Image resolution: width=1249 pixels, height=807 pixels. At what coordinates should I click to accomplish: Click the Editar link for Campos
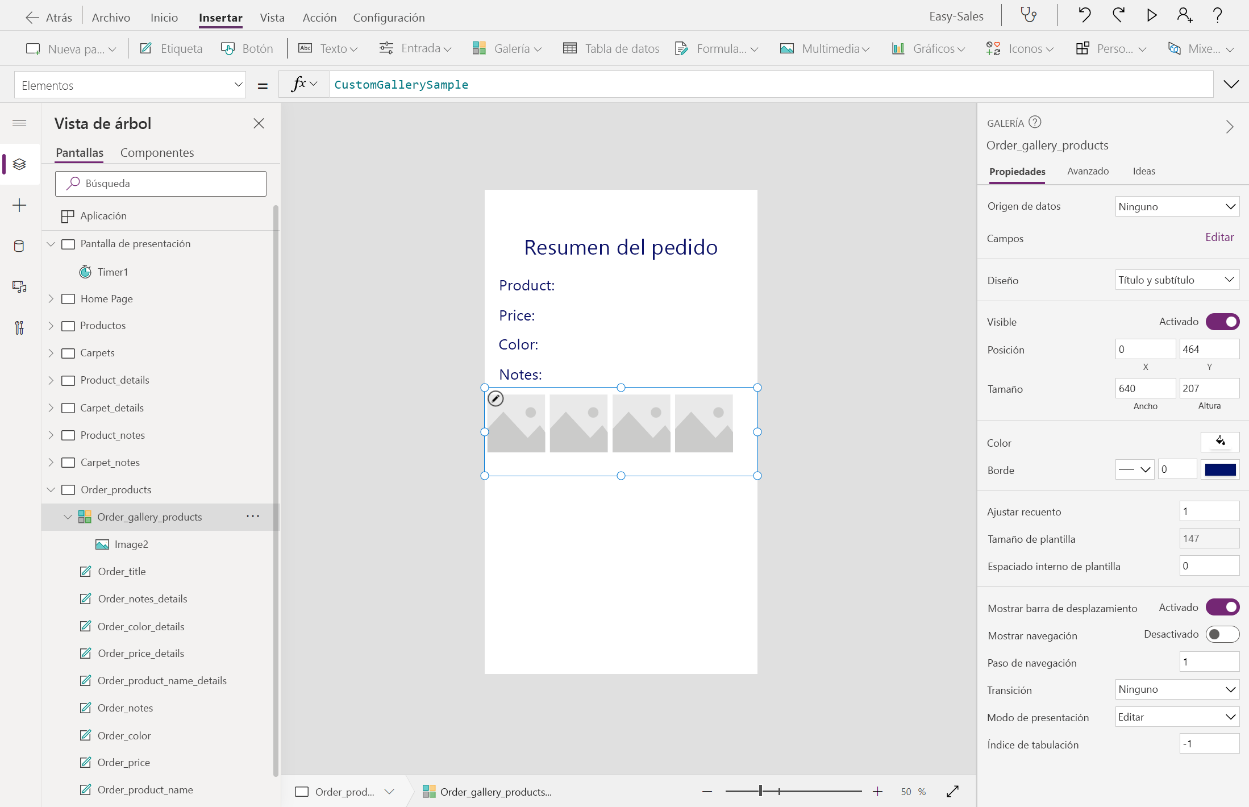click(x=1219, y=237)
